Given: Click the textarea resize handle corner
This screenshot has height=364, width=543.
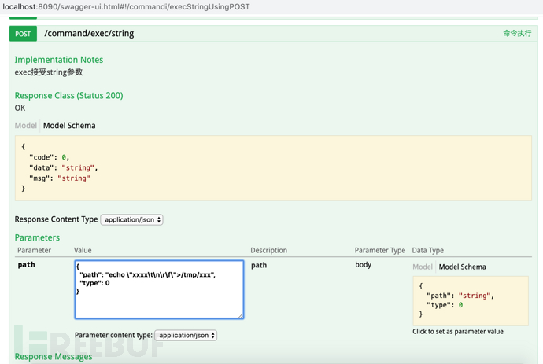Looking at the screenshot, I should 241,315.
